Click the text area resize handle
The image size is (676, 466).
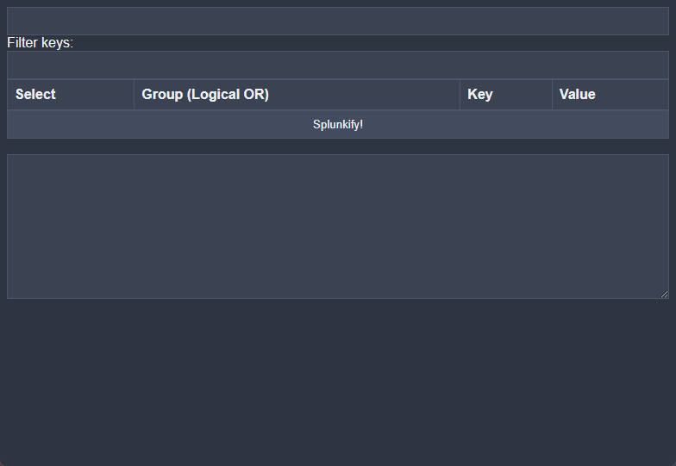(x=664, y=294)
